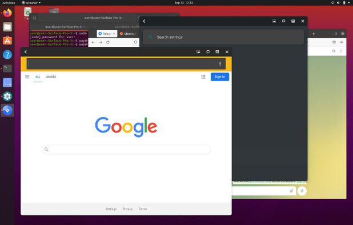Open Help from the Ubuntu dock
The width and height of the screenshot is (353, 225).
[x=7, y=55]
